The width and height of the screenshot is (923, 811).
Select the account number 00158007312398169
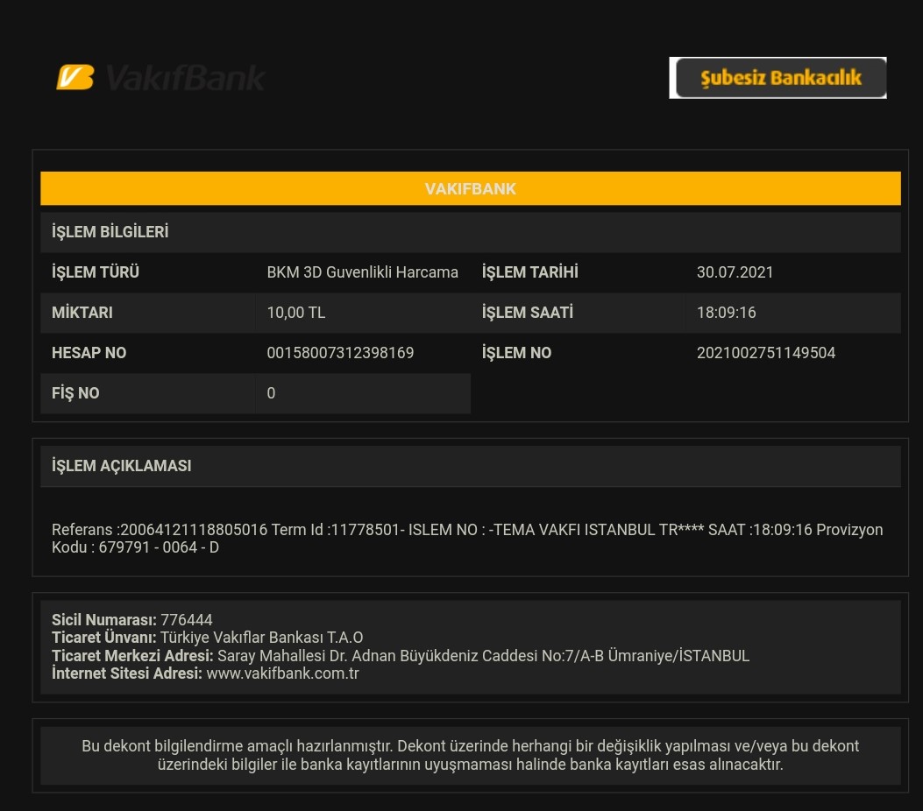pyautogui.click(x=340, y=353)
